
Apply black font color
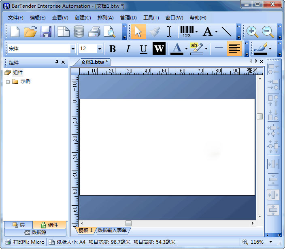[x=177, y=49]
